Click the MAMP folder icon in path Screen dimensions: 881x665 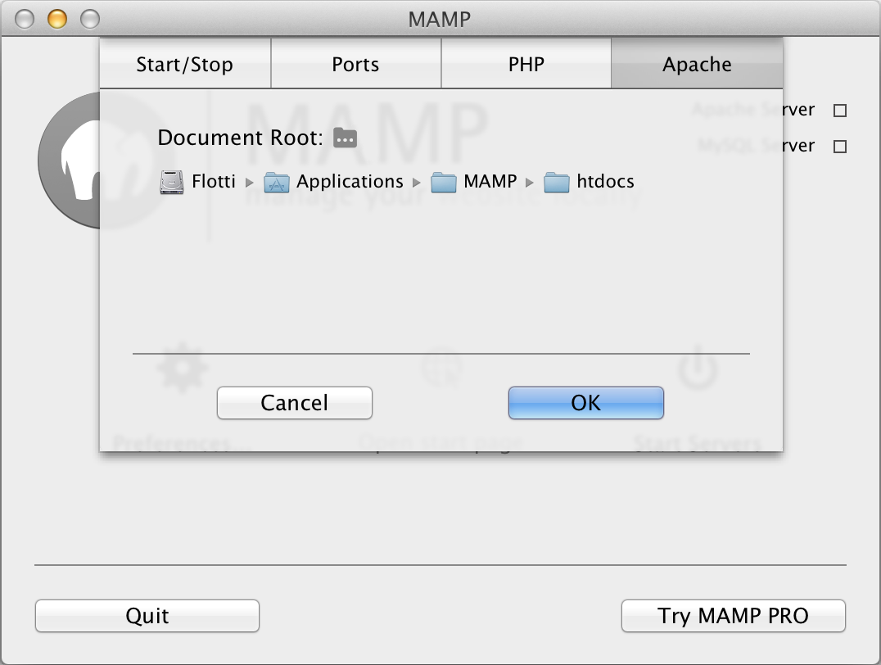(x=443, y=182)
